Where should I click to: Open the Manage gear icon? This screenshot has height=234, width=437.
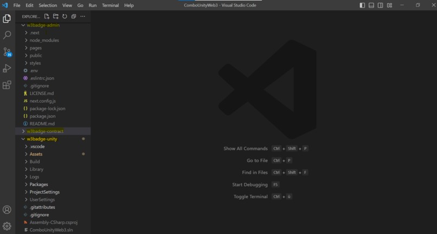(7, 226)
